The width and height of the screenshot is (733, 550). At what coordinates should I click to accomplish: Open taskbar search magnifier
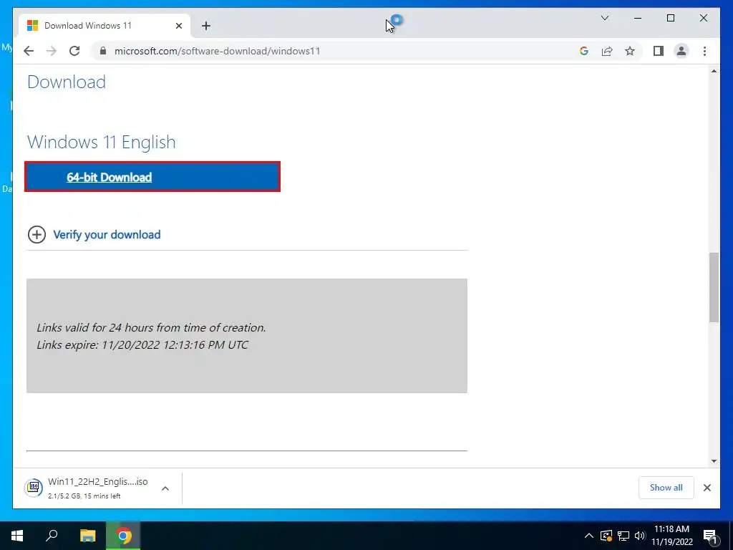click(52, 536)
